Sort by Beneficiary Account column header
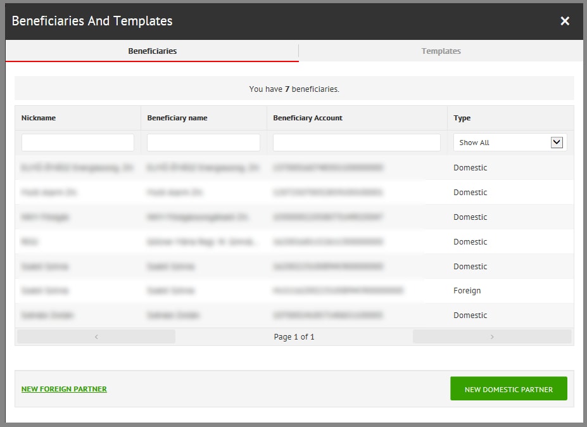Screen dimensions: 587x427 coord(308,118)
